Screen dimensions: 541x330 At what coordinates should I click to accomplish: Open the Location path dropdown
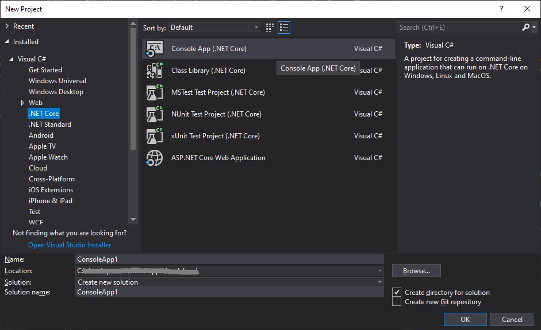pyautogui.click(x=380, y=271)
